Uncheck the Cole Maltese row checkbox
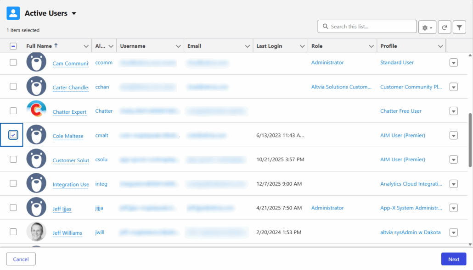The width and height of the screenshot is (473, 270). (13, 135)
